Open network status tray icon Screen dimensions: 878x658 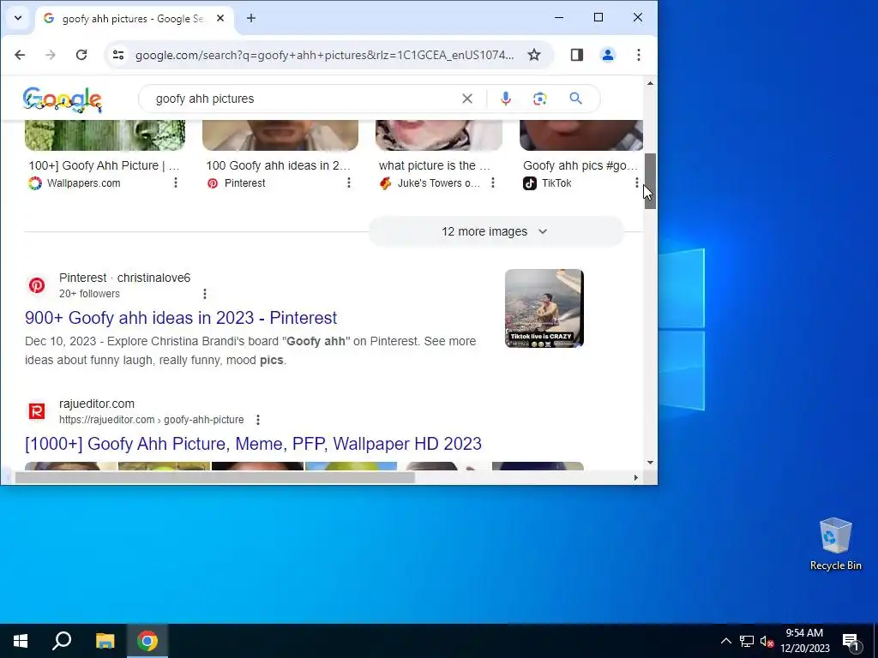[747, 641]
